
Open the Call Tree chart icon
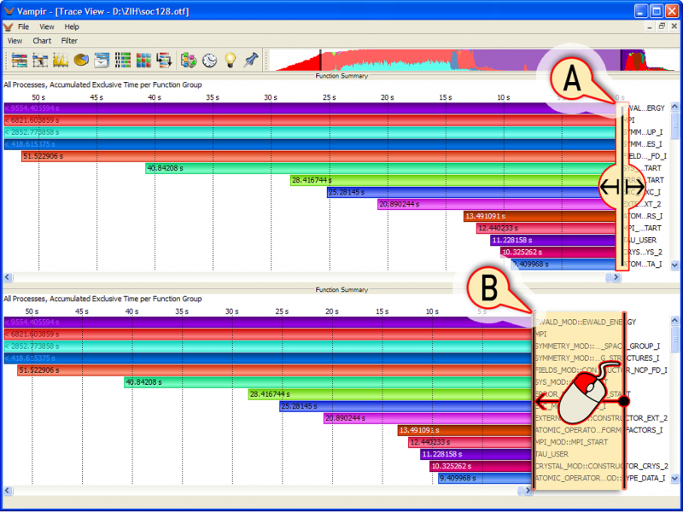[165, 60]
